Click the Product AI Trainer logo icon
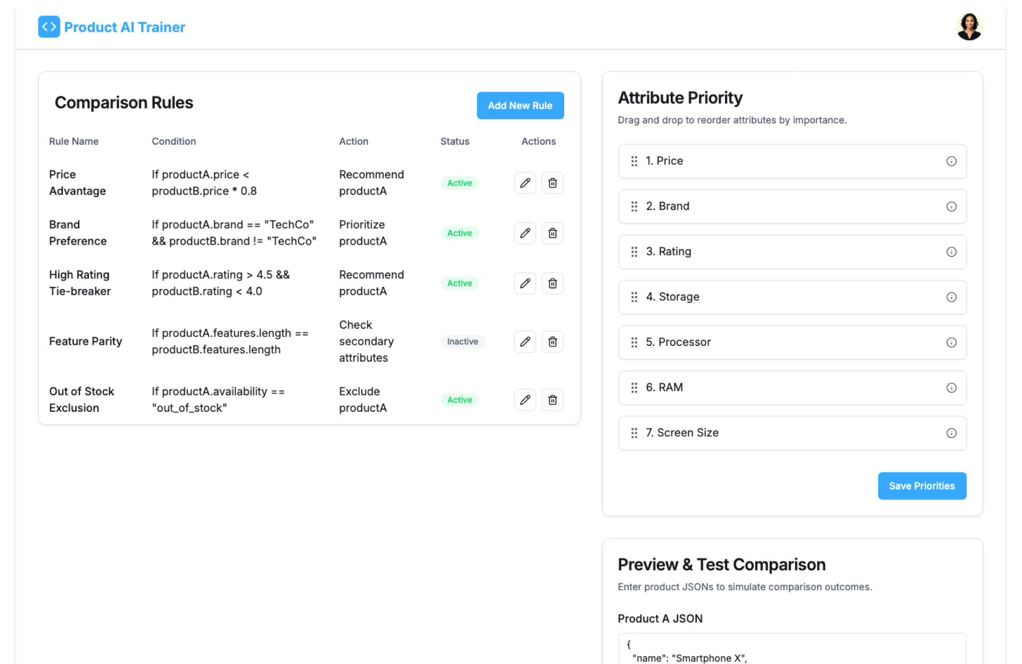 [49, 27]
